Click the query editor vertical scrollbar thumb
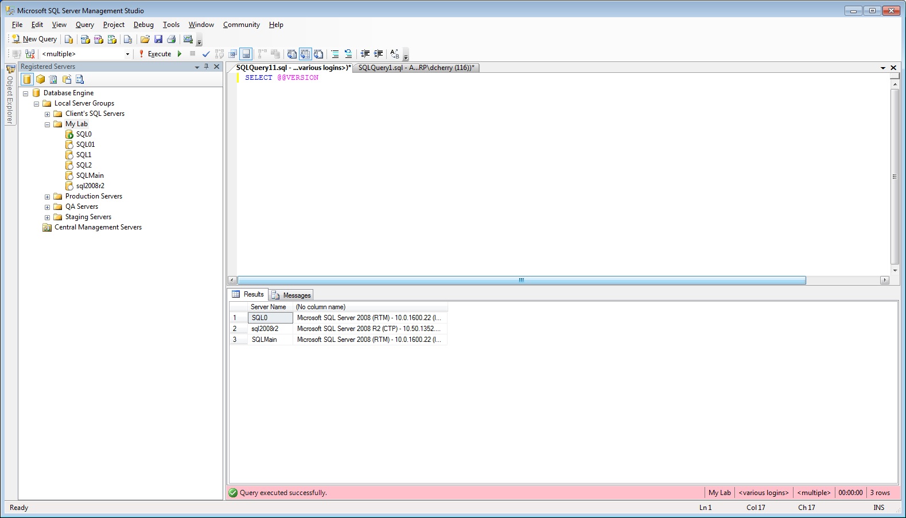Image resolution: width=906 pixels, height=518 pixels. 895,177
